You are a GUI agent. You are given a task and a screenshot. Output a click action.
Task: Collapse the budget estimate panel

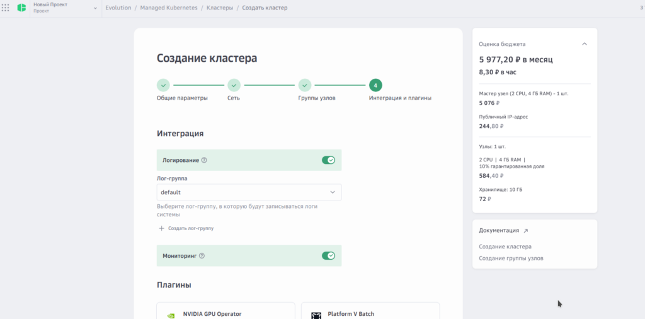pyautogui.click(x=584, y=44)
